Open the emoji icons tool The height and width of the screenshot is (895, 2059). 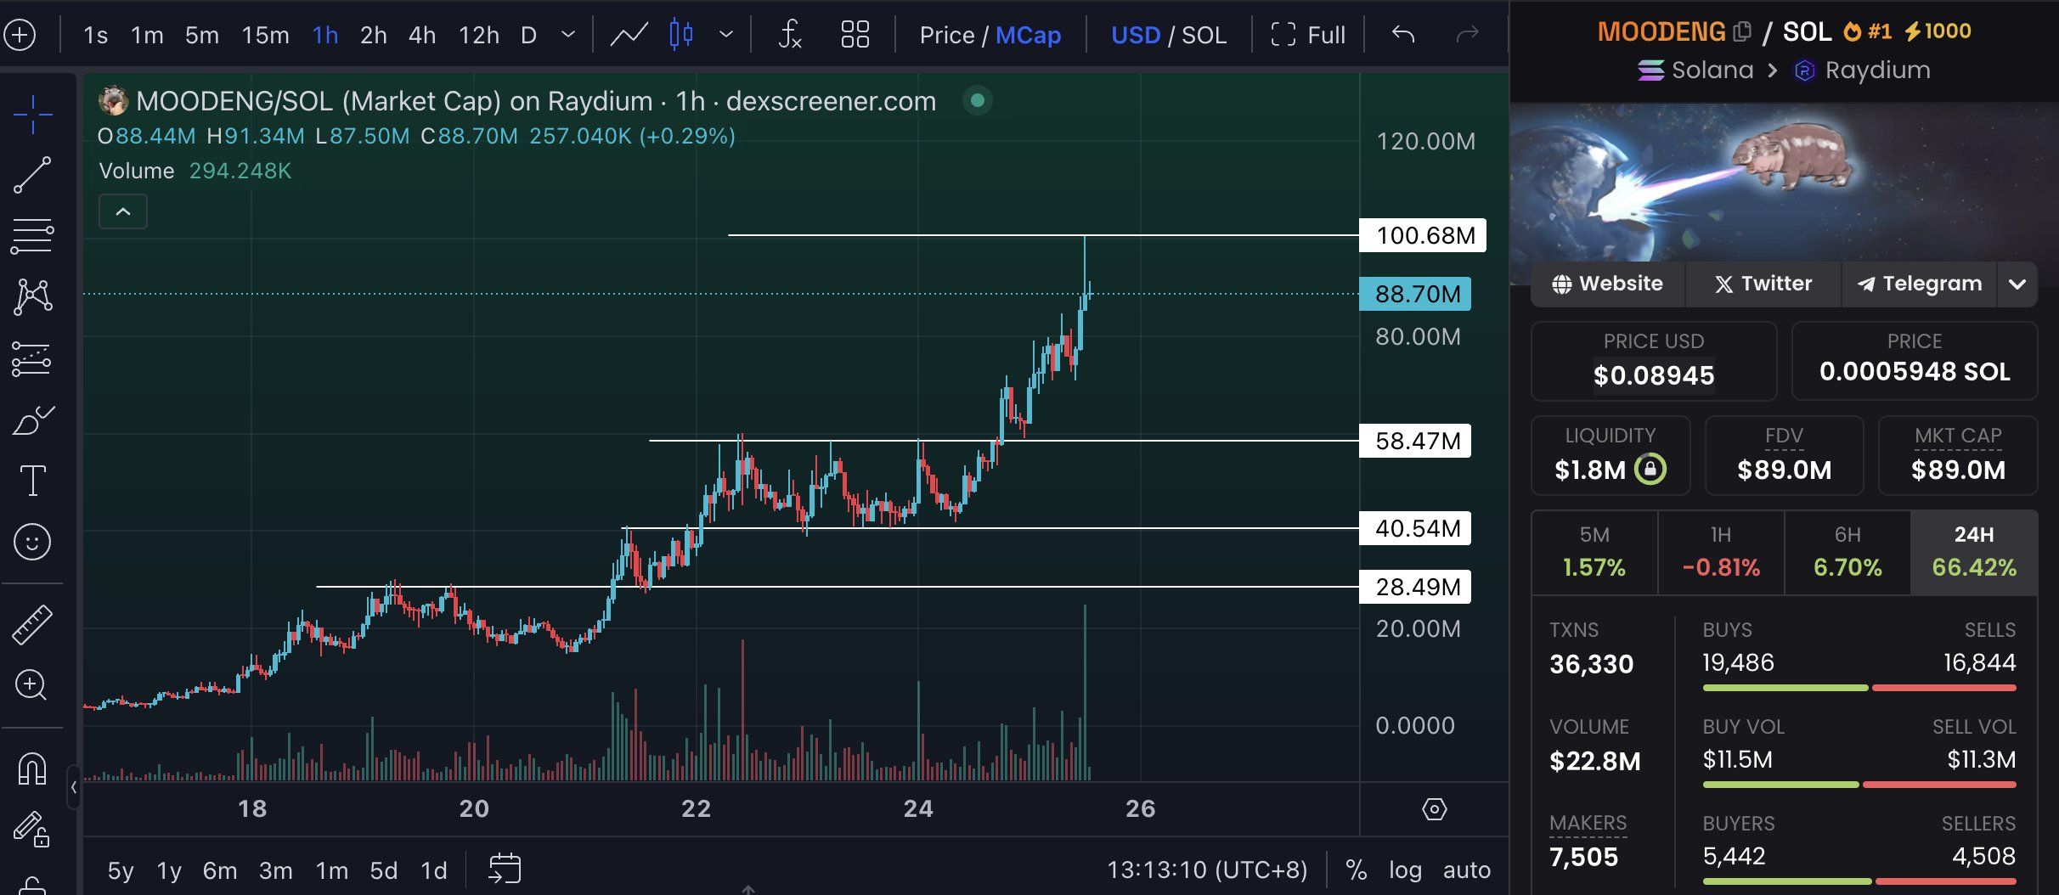pos(32,542)
